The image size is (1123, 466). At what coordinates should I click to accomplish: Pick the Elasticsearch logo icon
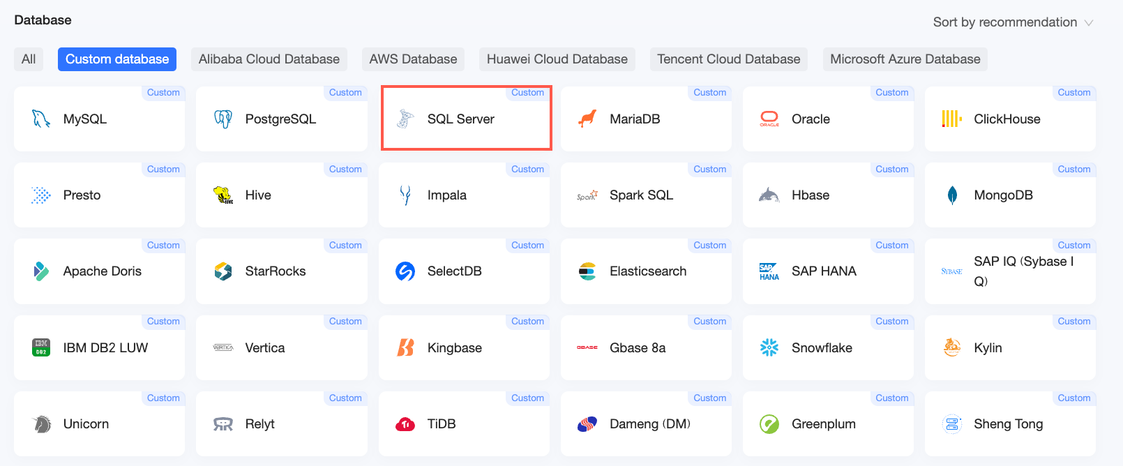[587, 271]
